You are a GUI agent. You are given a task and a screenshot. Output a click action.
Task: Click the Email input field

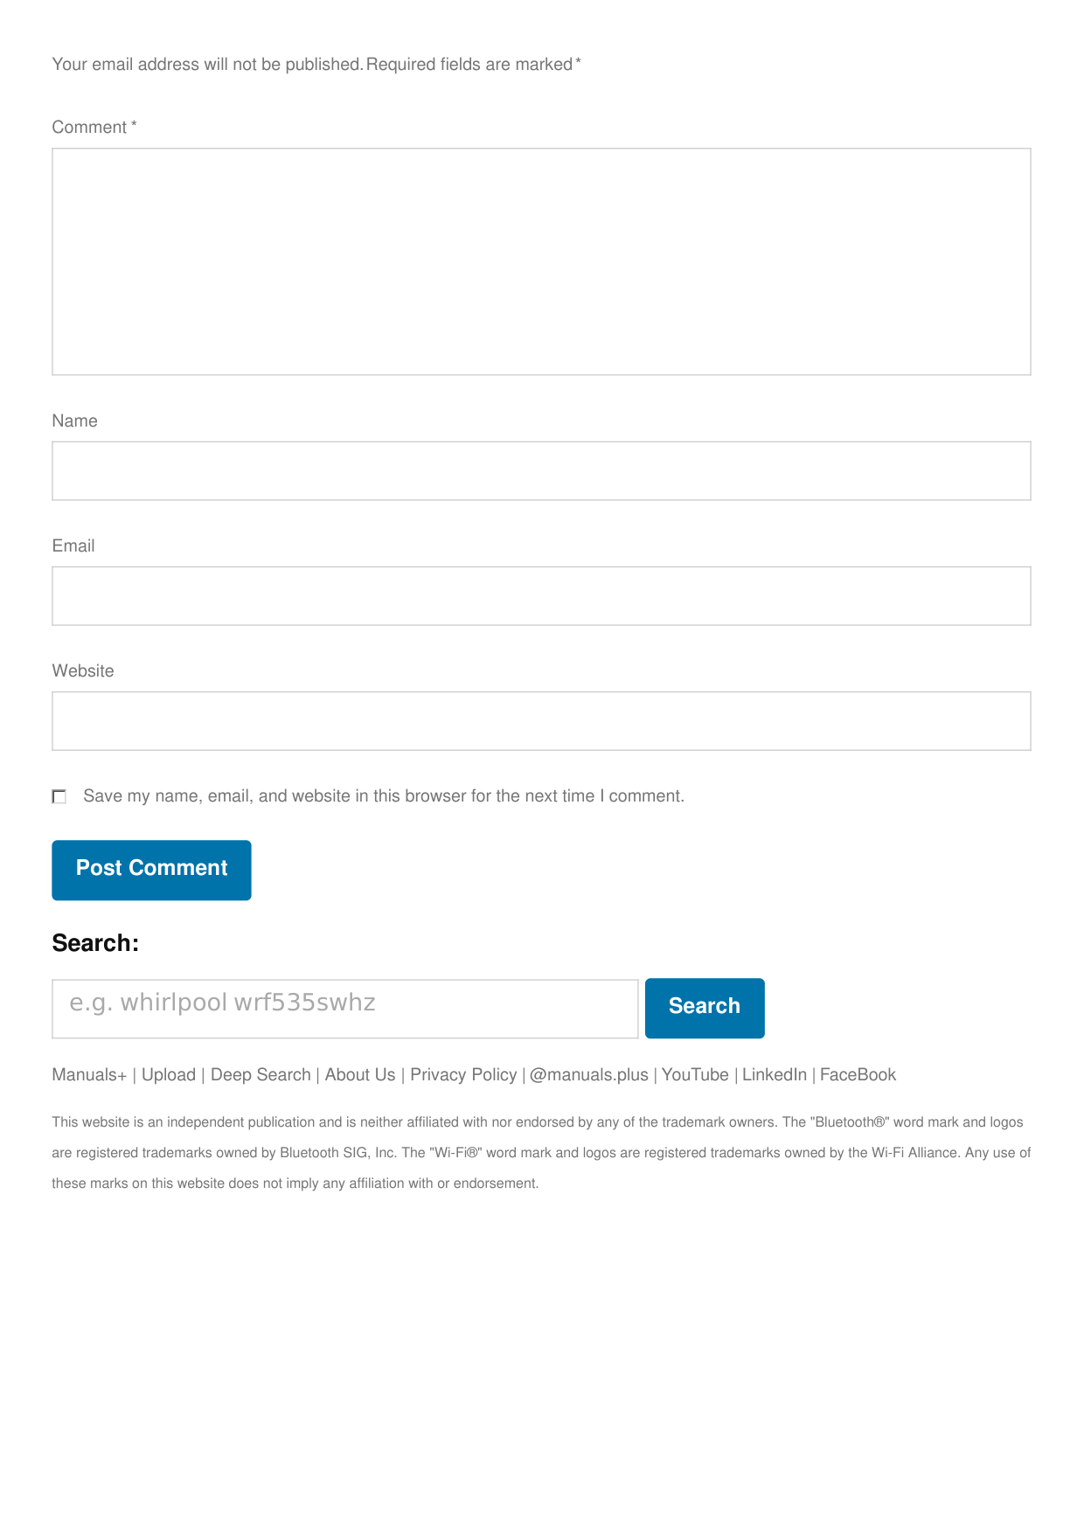[541, 596]
